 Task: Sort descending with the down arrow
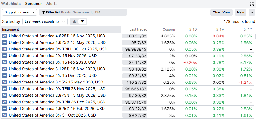82,21
